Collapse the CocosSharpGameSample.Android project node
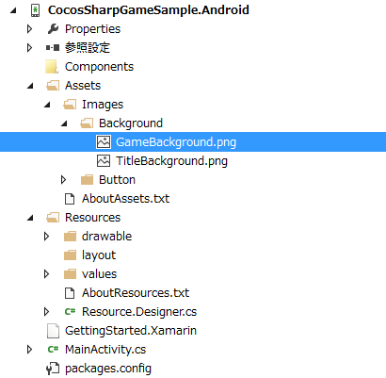 (13, 10)
